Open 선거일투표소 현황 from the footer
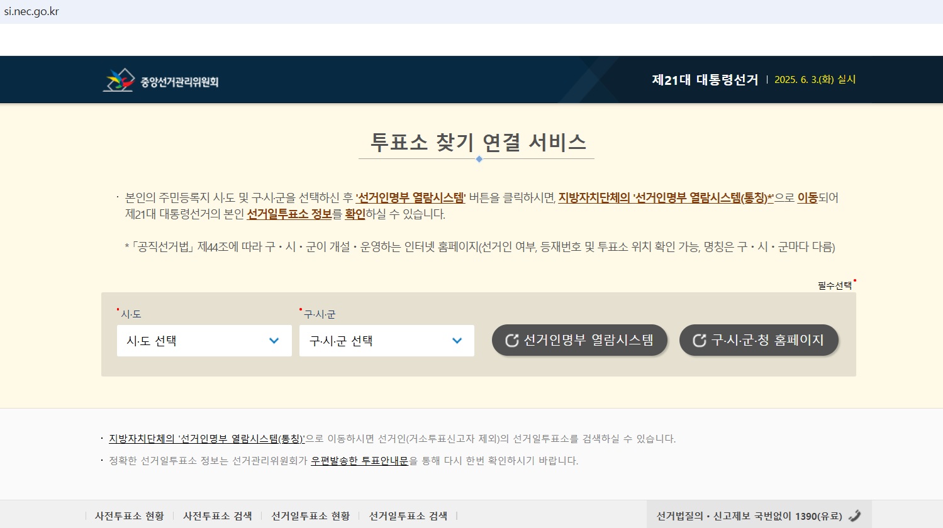The height and width of the screenshot is (528, 943). [x=311, y=515]
